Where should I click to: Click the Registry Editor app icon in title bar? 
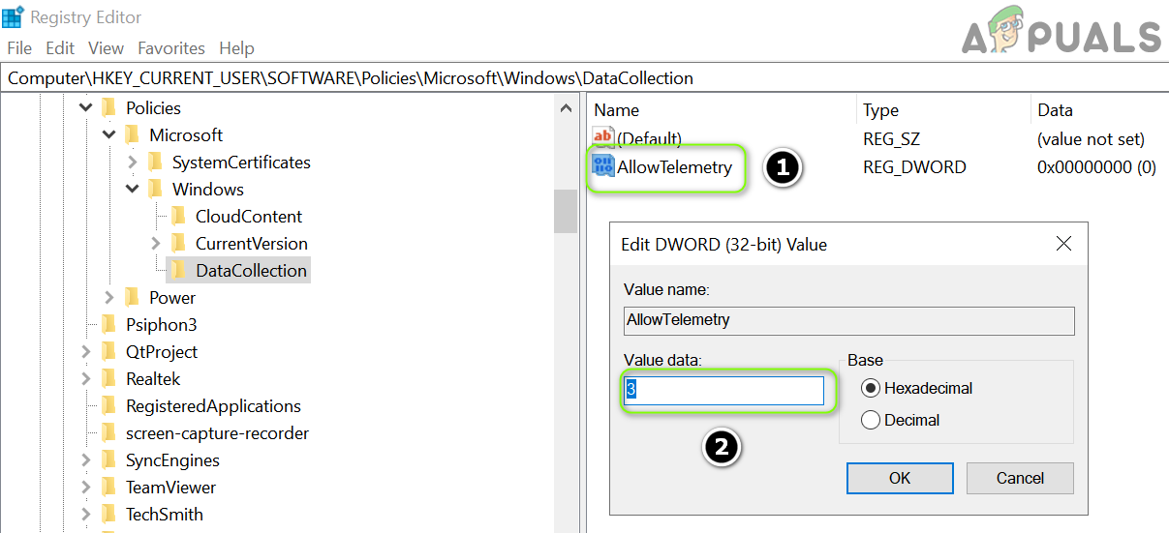coord(13,17)
